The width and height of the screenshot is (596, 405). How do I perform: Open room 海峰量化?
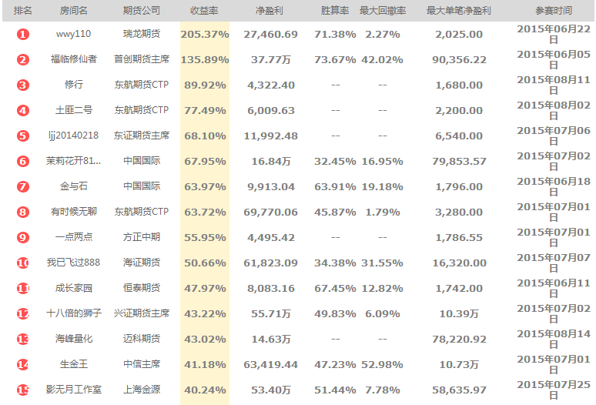pos(74,339)
